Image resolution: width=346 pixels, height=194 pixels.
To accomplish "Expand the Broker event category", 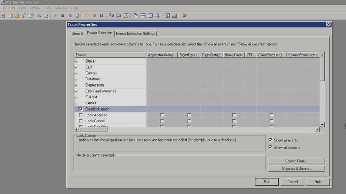I will click(76, 61).
